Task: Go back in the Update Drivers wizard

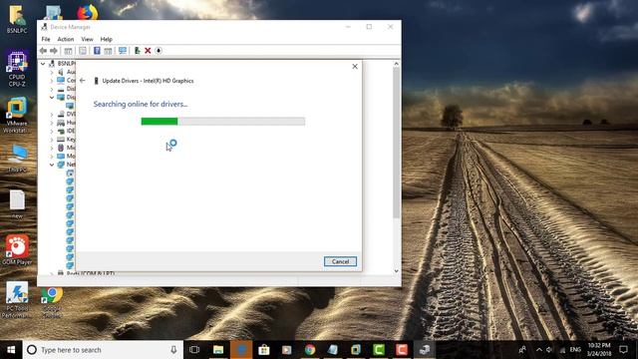Action: pos(83,81)
